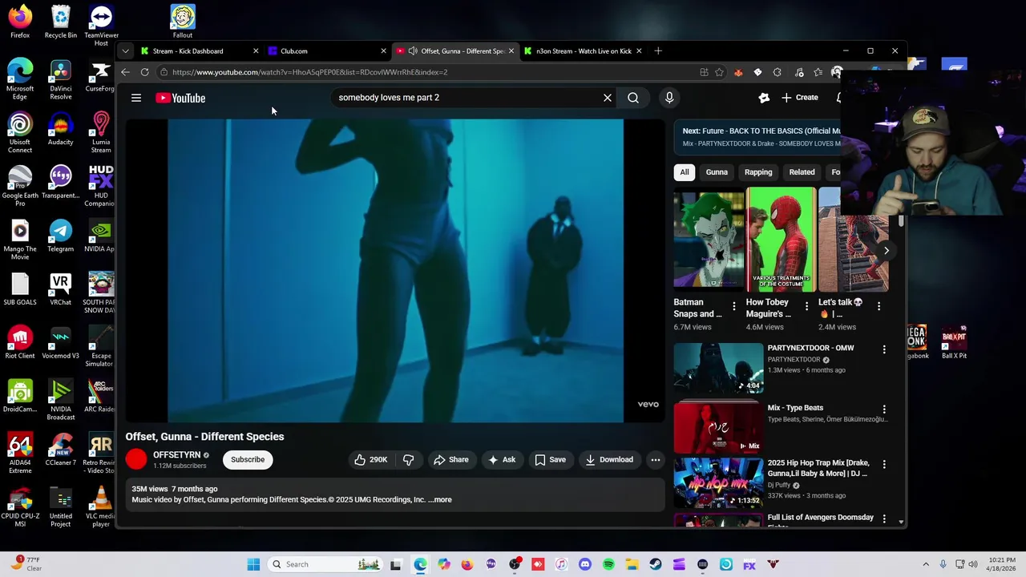Open the How Tobey Maguire's short thumbnail
This screenshot has height=577, width=1026.
[x=782, y=240]
